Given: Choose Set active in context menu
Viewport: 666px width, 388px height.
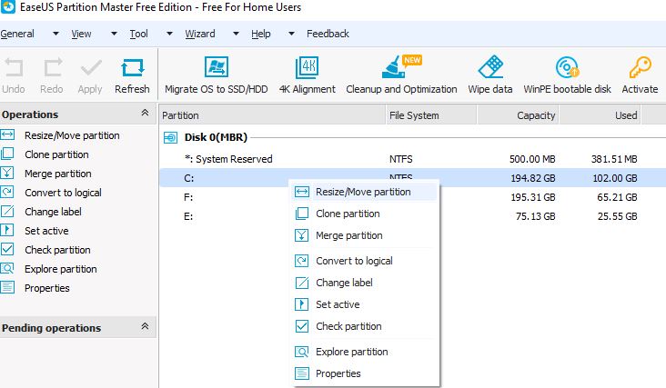Looking at the screenshot, I should pos(364,304).
